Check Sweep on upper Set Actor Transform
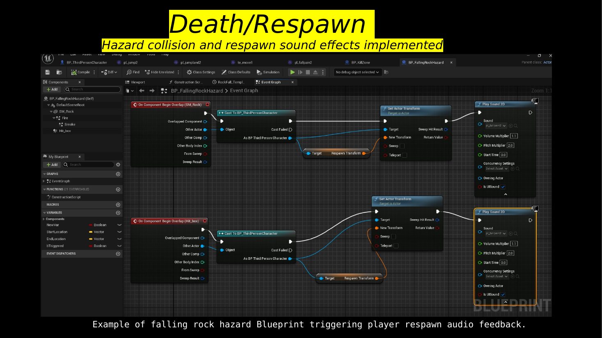Viewport: 602px width, 338px height. tap(402, 146)
